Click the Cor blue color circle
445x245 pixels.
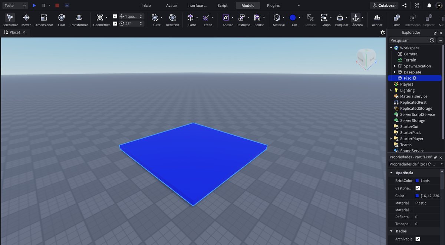(x=293, y=17)
